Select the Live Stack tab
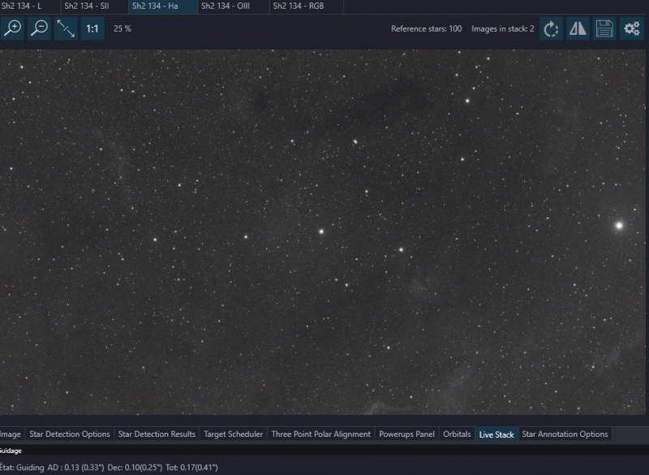 [496, 434]
